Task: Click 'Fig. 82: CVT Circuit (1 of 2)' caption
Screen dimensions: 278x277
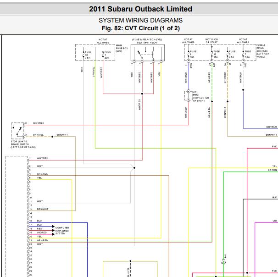Action: (140, 28)
